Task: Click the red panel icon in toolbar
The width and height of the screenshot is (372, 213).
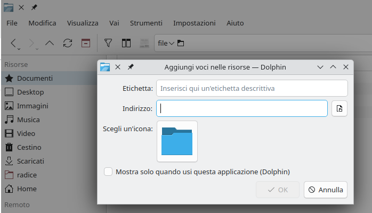Action: tap(85, 43)
